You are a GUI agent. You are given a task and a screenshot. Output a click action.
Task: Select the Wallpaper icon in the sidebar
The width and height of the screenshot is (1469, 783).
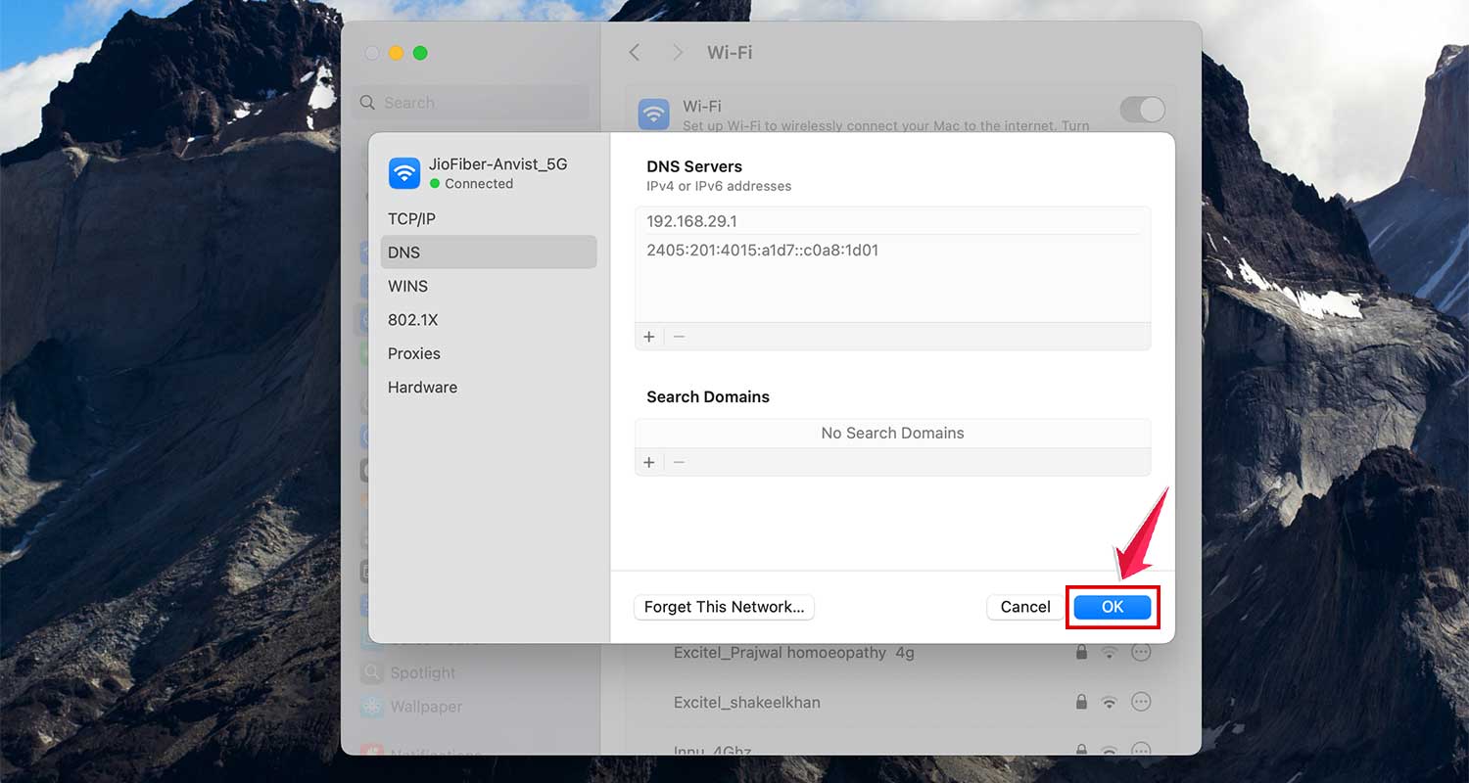click(372, 706)
